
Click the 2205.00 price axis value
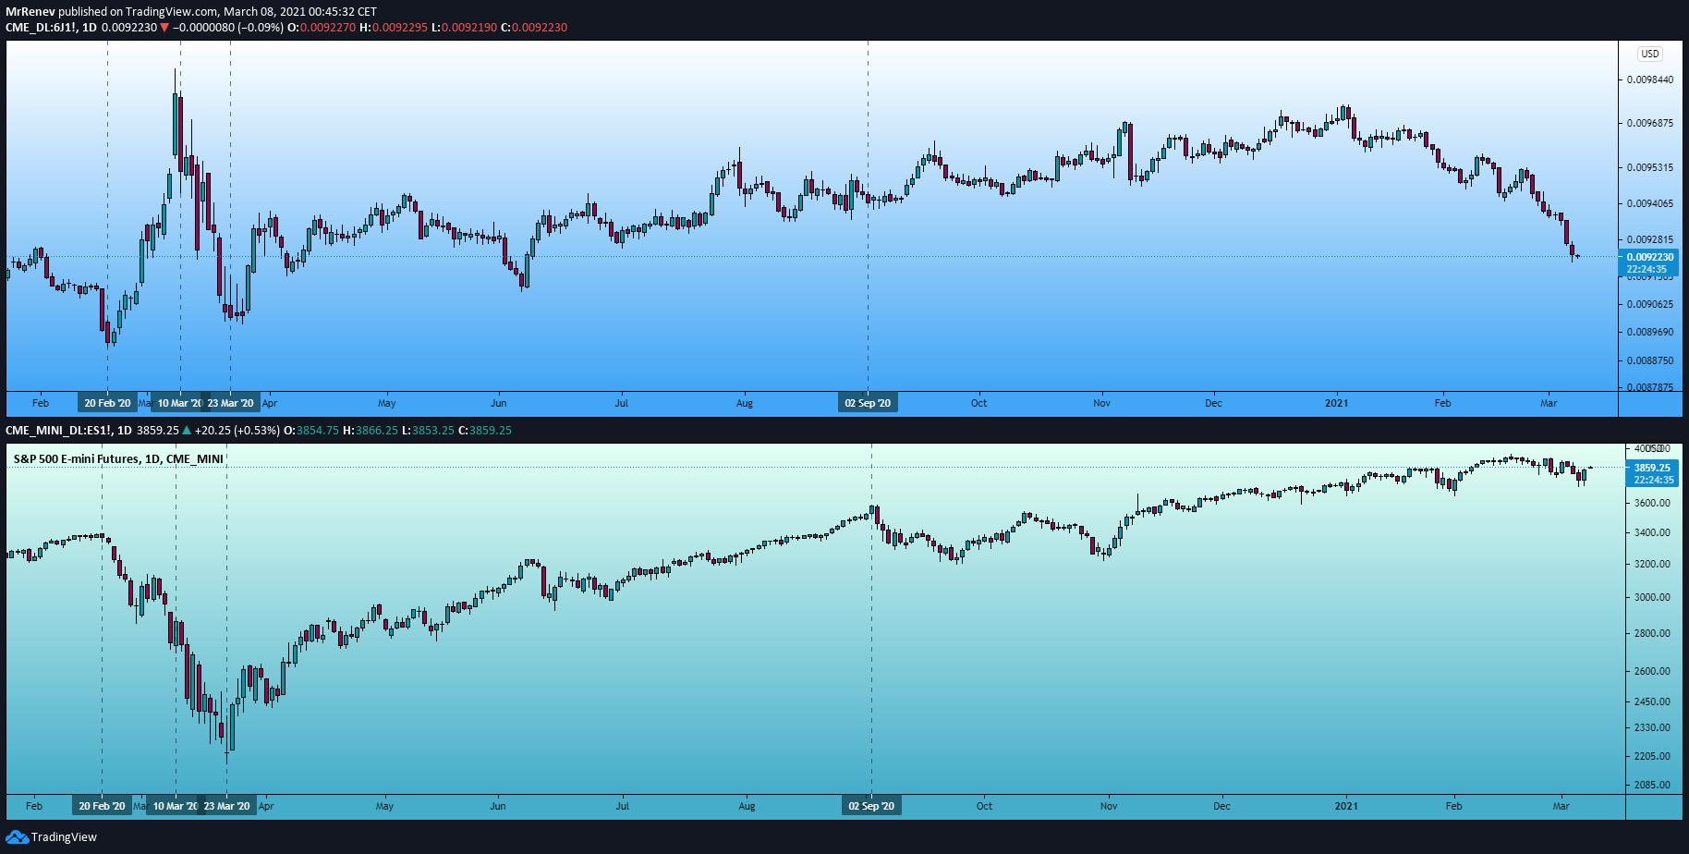click(x=1652, y=757)
